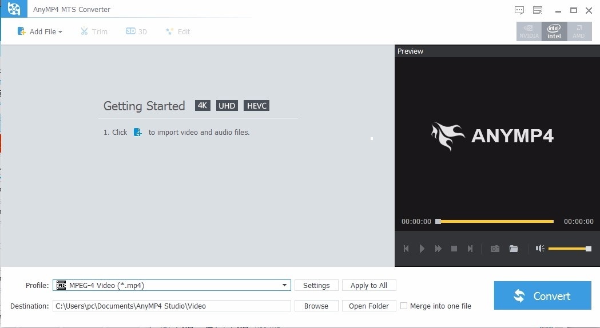Take a snapshot with camera icon
Screen dimensions: 600x328
coord(495,249)
